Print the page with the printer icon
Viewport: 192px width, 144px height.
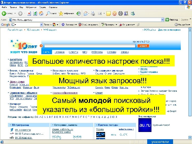click(93, 13)
